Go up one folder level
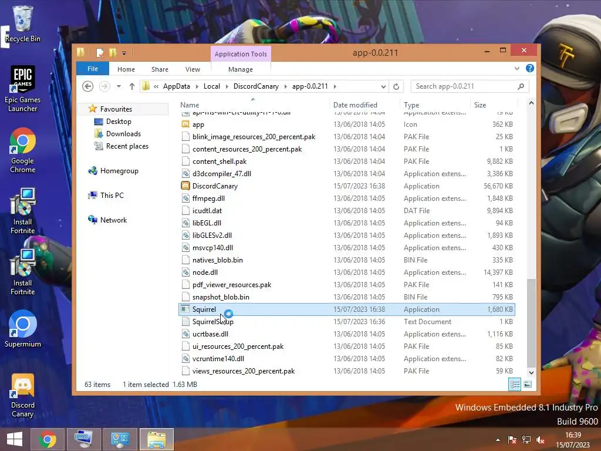601x451 pixels. pyautogui.click(x=132, y=86)
